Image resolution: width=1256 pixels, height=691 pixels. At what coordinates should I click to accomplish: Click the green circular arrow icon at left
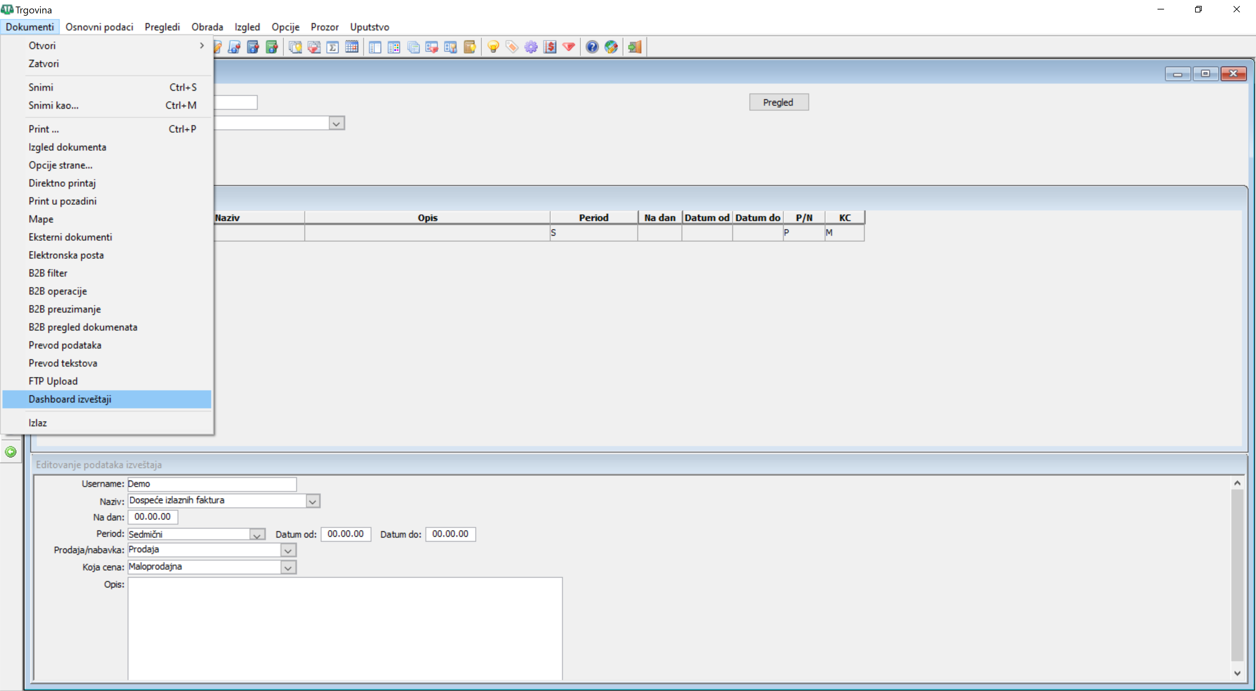coord(11,452)
